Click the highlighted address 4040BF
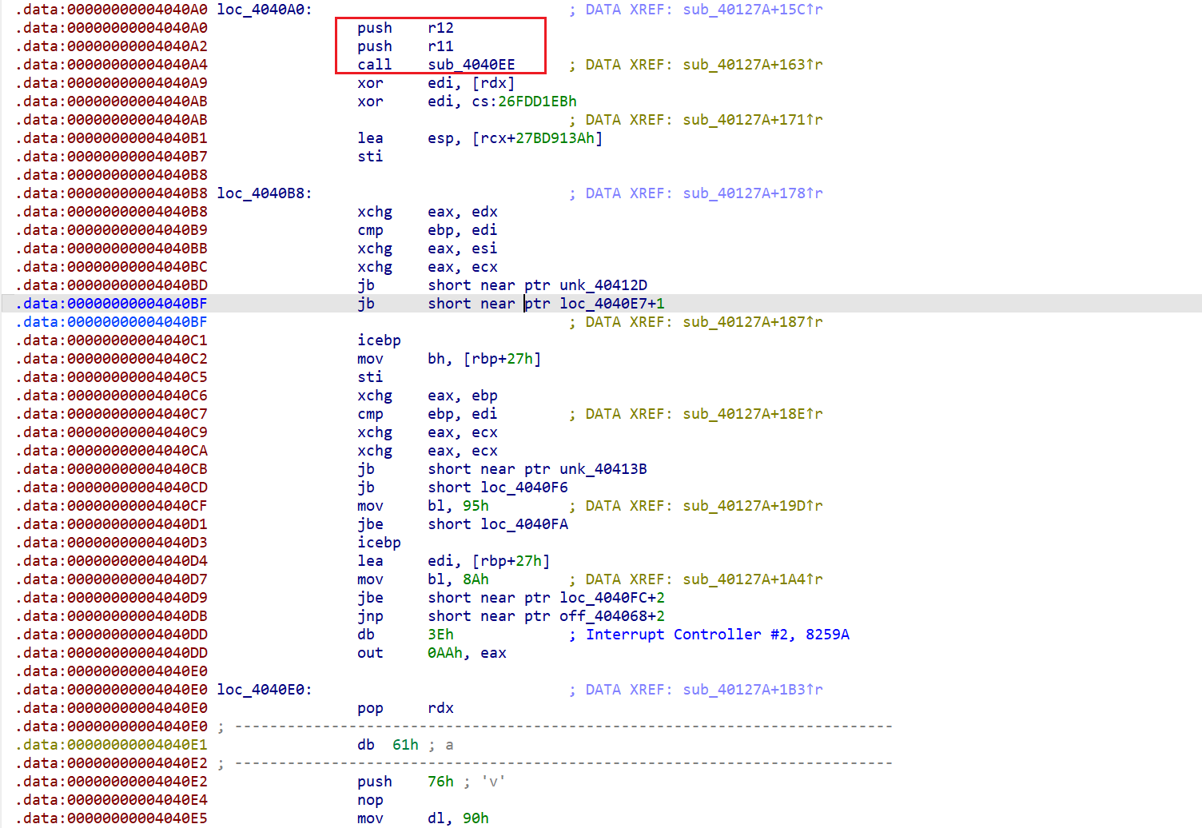 (x=111, y=303)
